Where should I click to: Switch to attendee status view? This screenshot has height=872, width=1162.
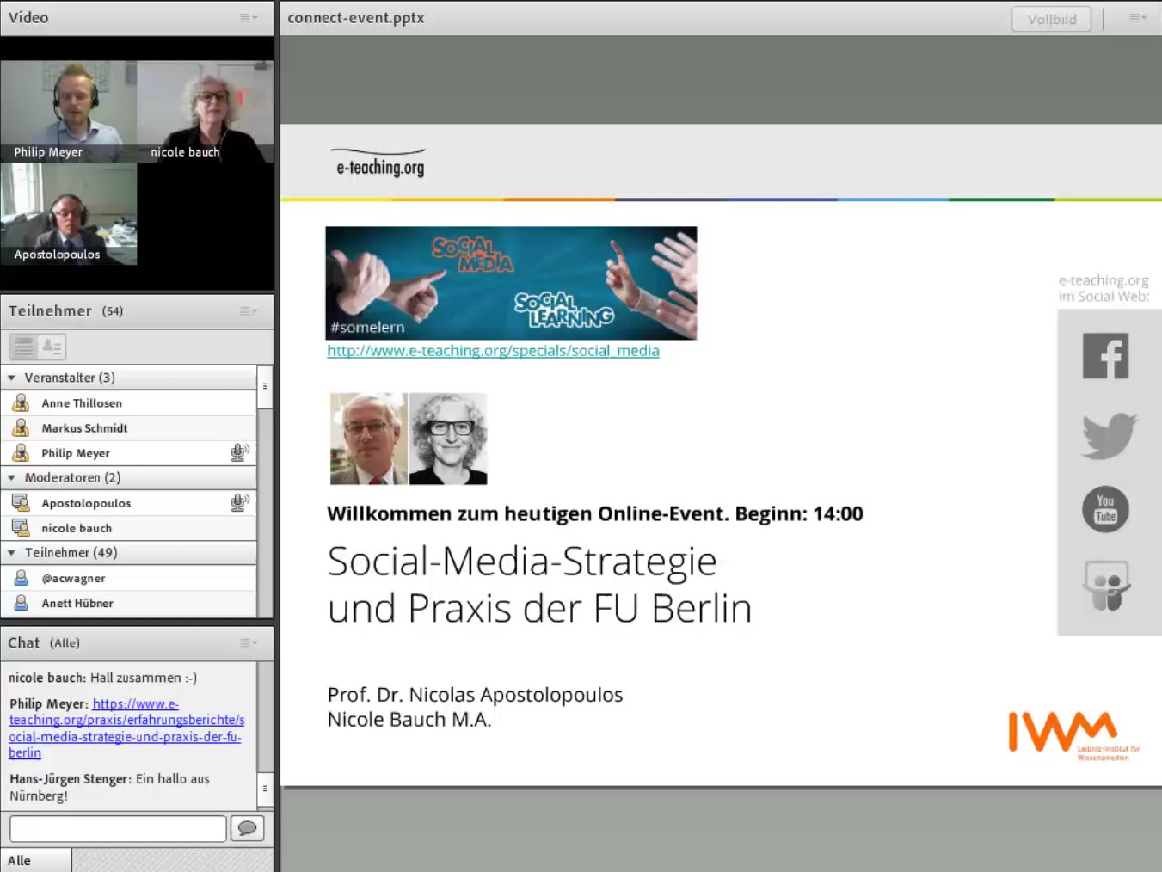click(52, 347)
